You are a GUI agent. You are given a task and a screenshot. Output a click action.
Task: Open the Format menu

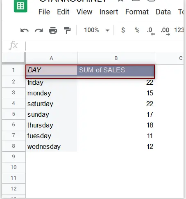[137, 12]
